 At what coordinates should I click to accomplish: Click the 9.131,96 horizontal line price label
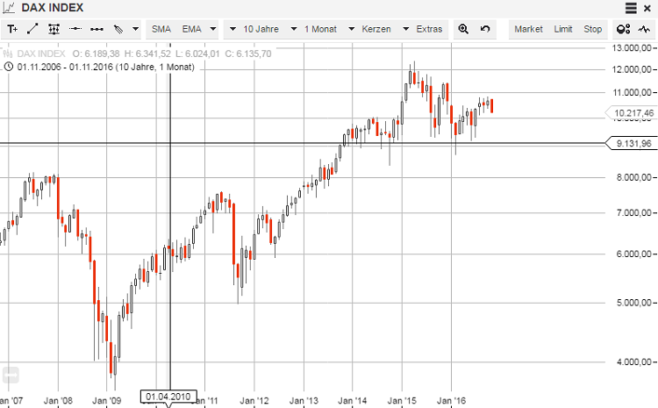click(632, 144)
